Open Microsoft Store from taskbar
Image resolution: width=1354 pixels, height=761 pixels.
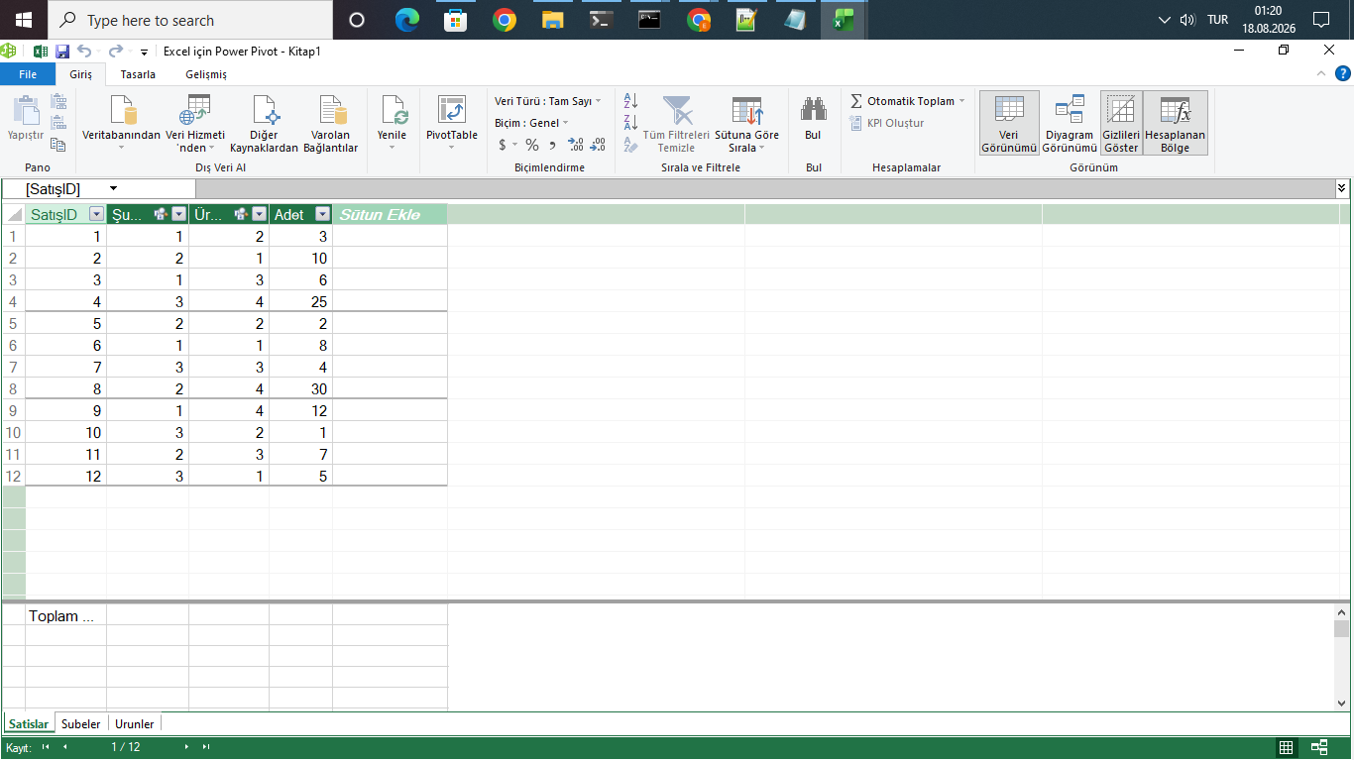point(455,20)
